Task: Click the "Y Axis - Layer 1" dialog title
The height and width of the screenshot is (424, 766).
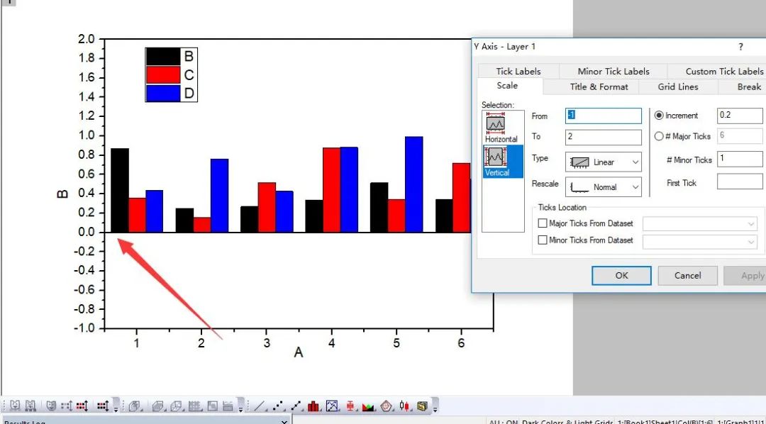Action: (505, 46)
